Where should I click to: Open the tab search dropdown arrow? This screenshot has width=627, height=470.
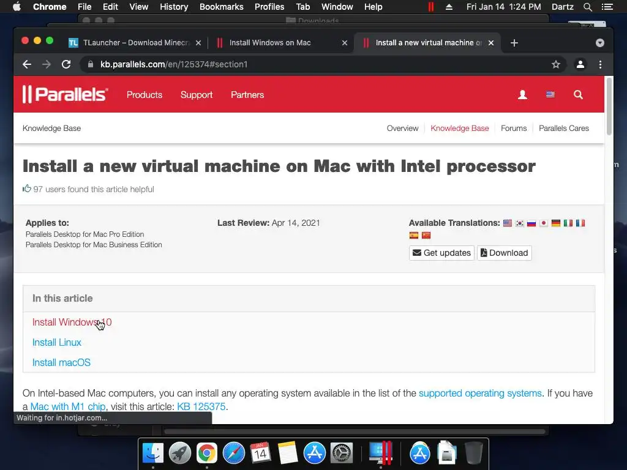600,43
